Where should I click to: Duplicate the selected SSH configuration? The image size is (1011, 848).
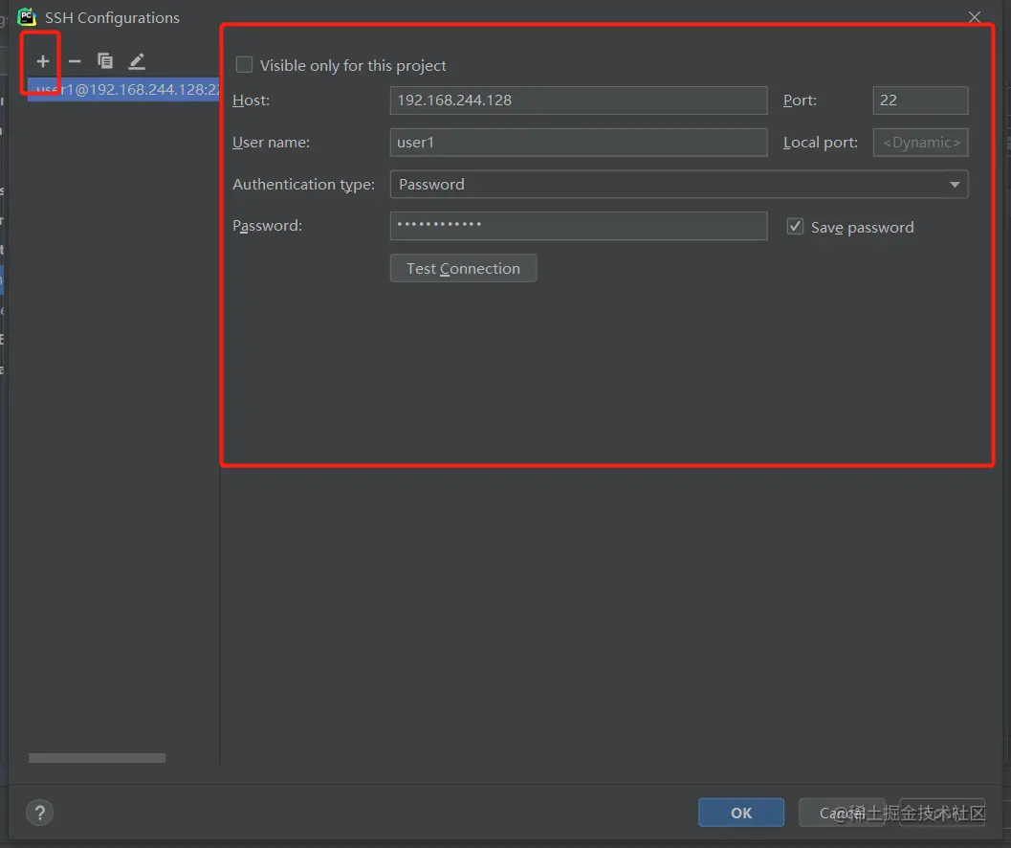[105, 61]
